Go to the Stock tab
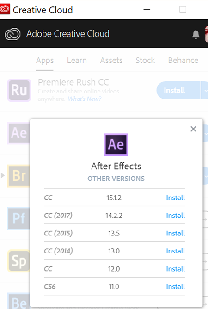208x309 pixels. click(145, 60)
